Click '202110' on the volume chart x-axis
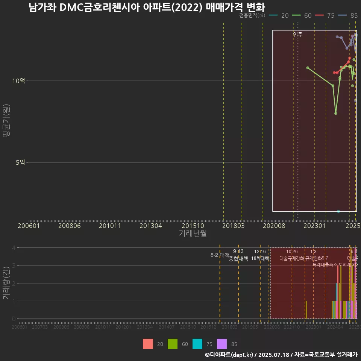Screen dimensions: 361x361 click(292, 327)
